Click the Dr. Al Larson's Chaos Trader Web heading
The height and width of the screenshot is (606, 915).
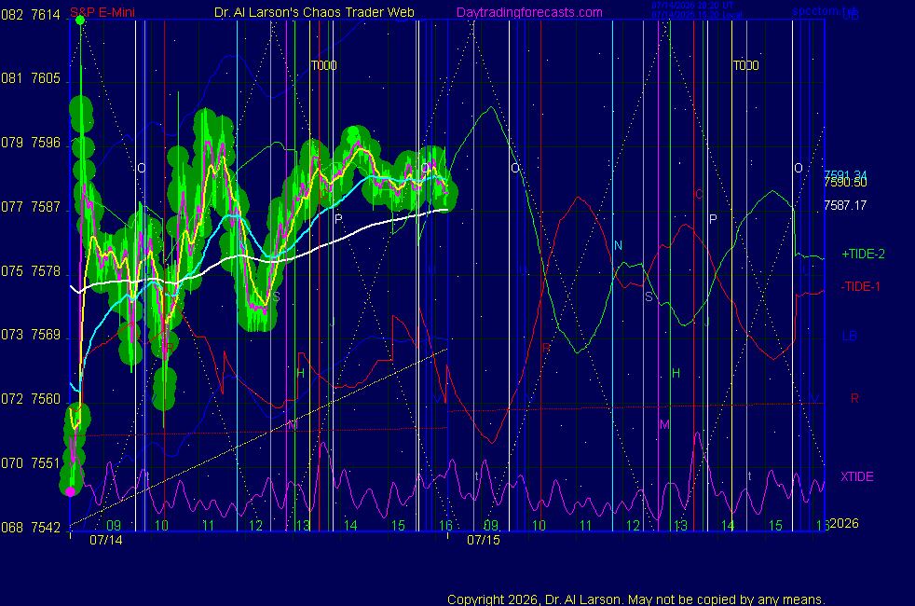(314, 12)
